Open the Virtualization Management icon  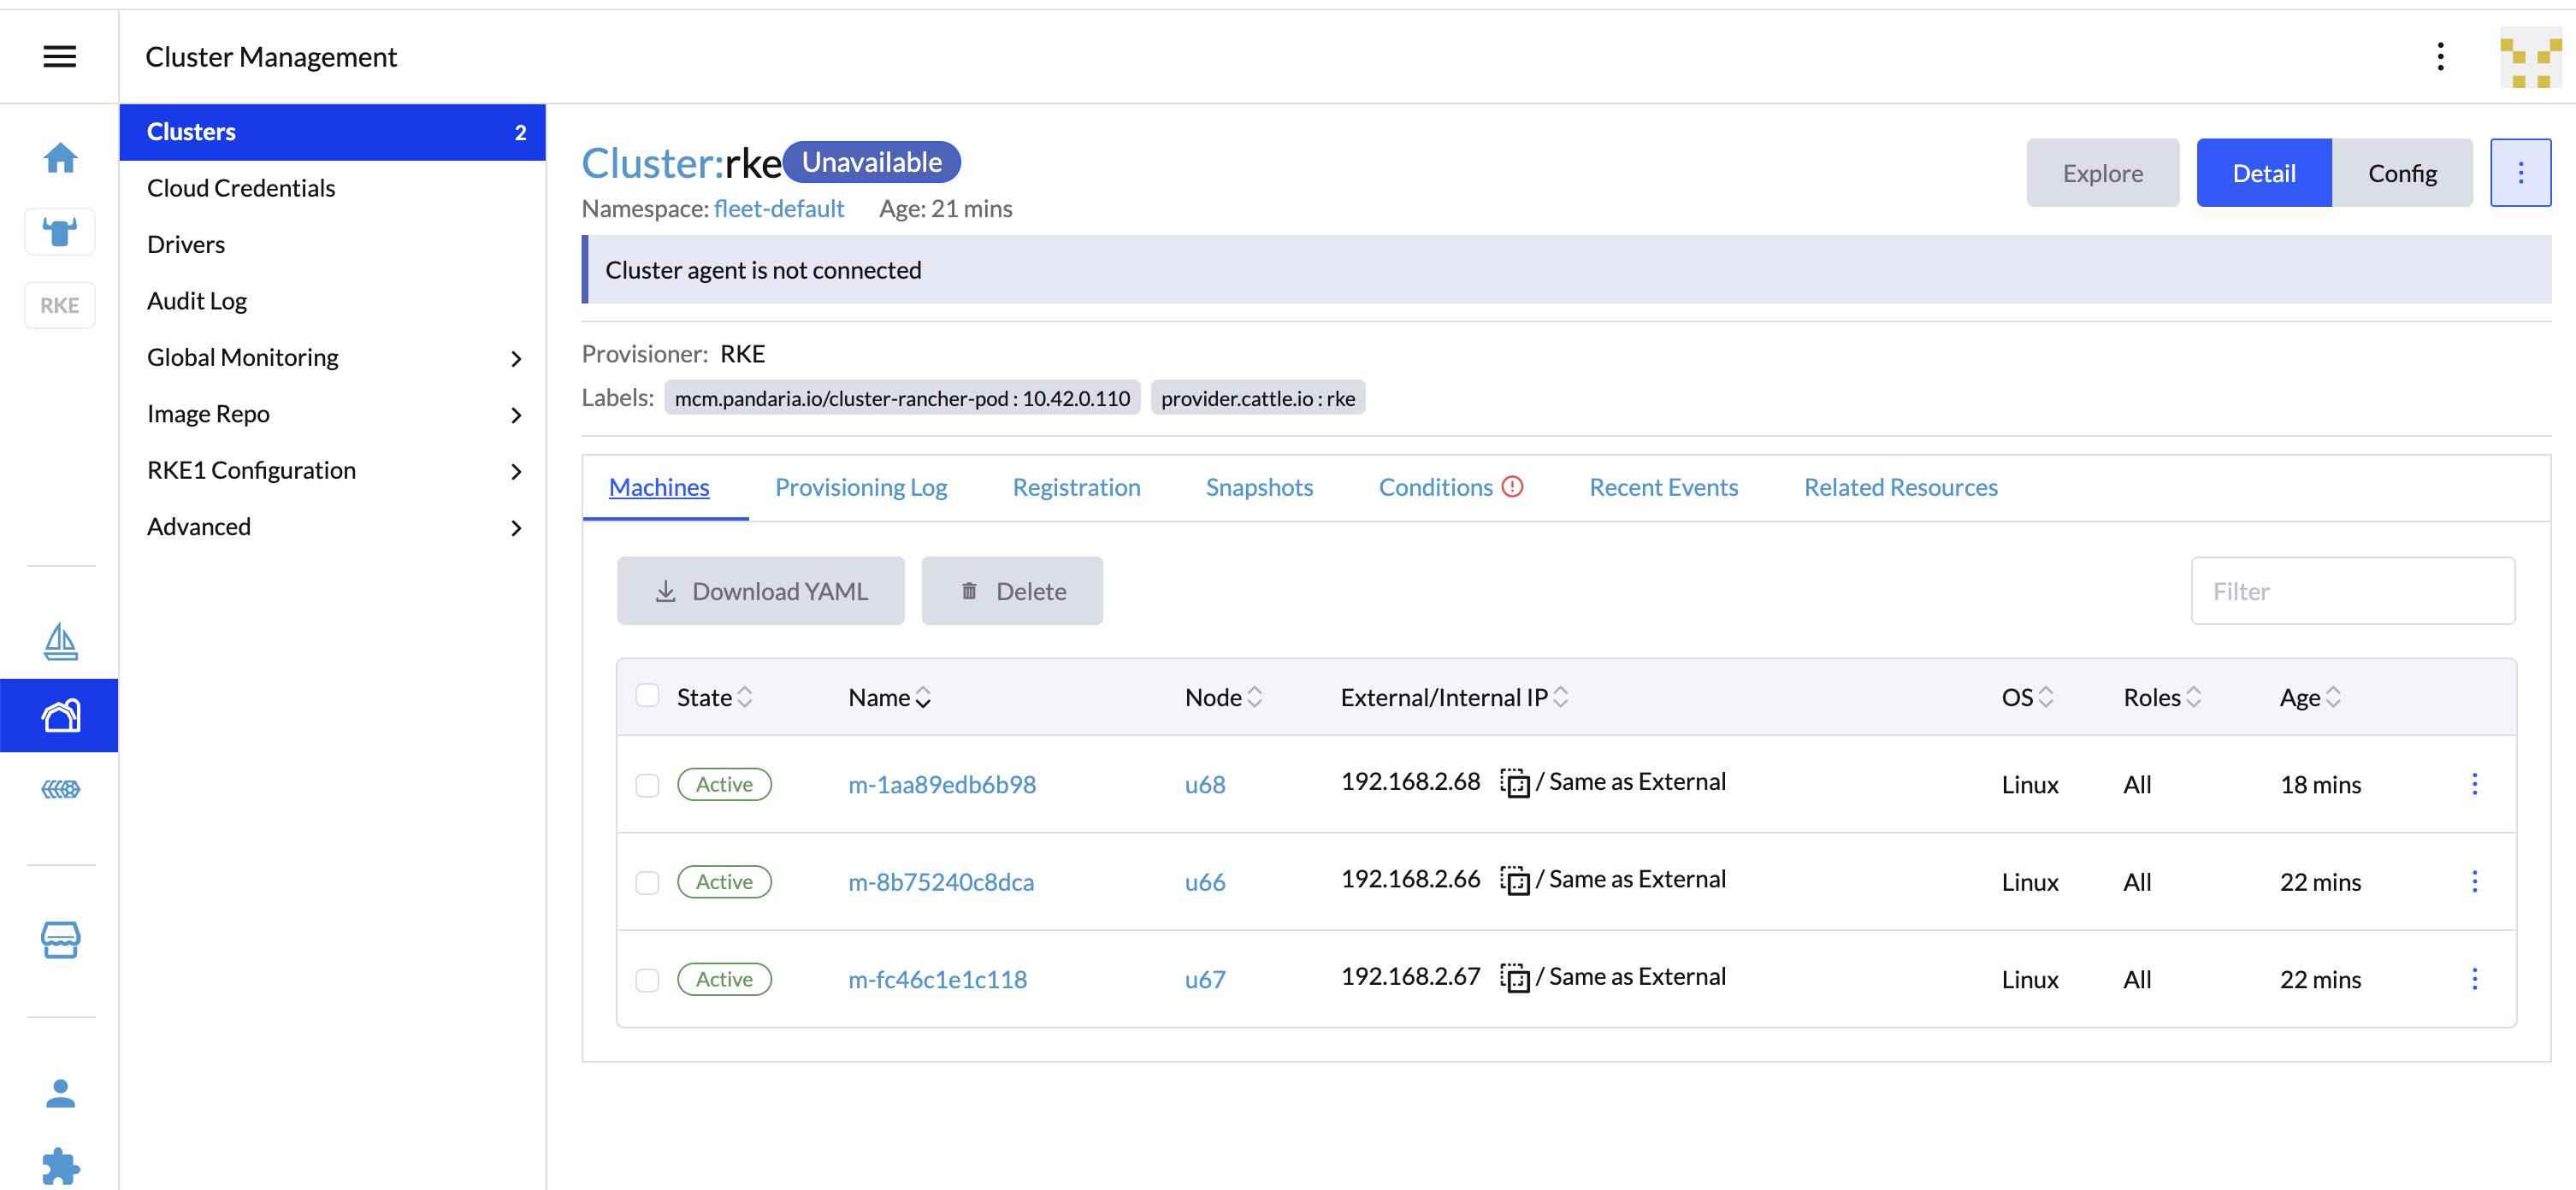(60, 789)
